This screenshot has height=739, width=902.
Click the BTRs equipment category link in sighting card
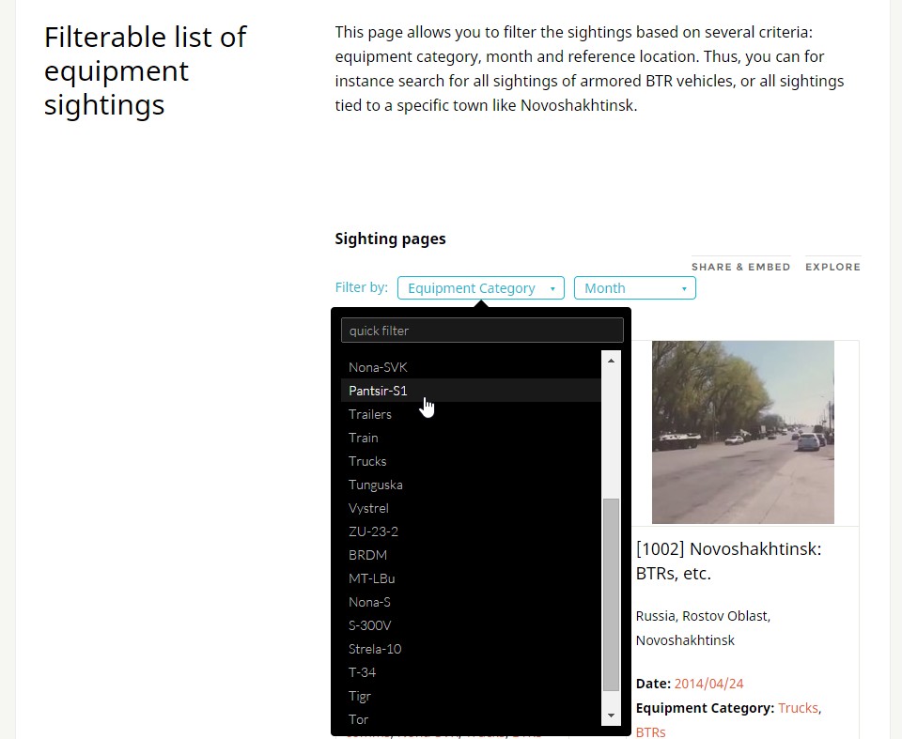coord(650,732)
